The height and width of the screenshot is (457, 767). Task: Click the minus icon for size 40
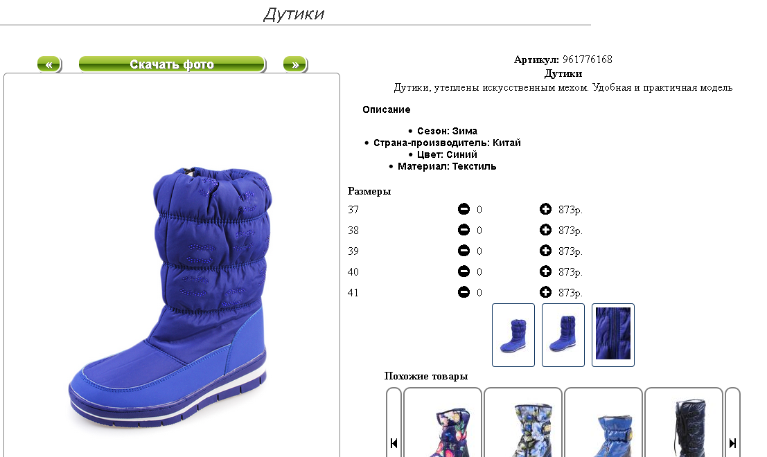464,271
